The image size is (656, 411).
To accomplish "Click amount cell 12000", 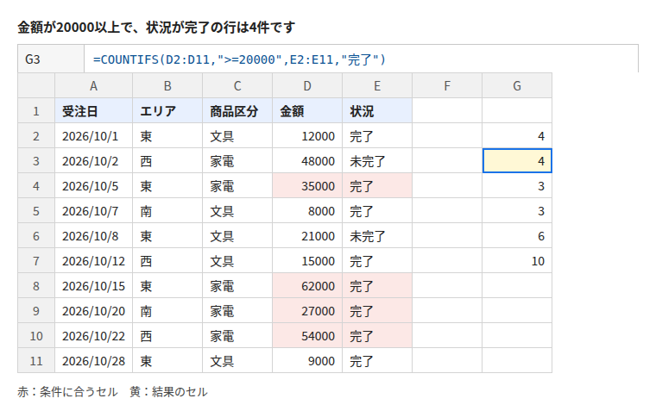I will tap(307, 136).
